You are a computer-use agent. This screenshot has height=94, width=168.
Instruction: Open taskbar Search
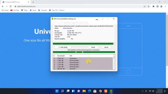pos(62,91)
